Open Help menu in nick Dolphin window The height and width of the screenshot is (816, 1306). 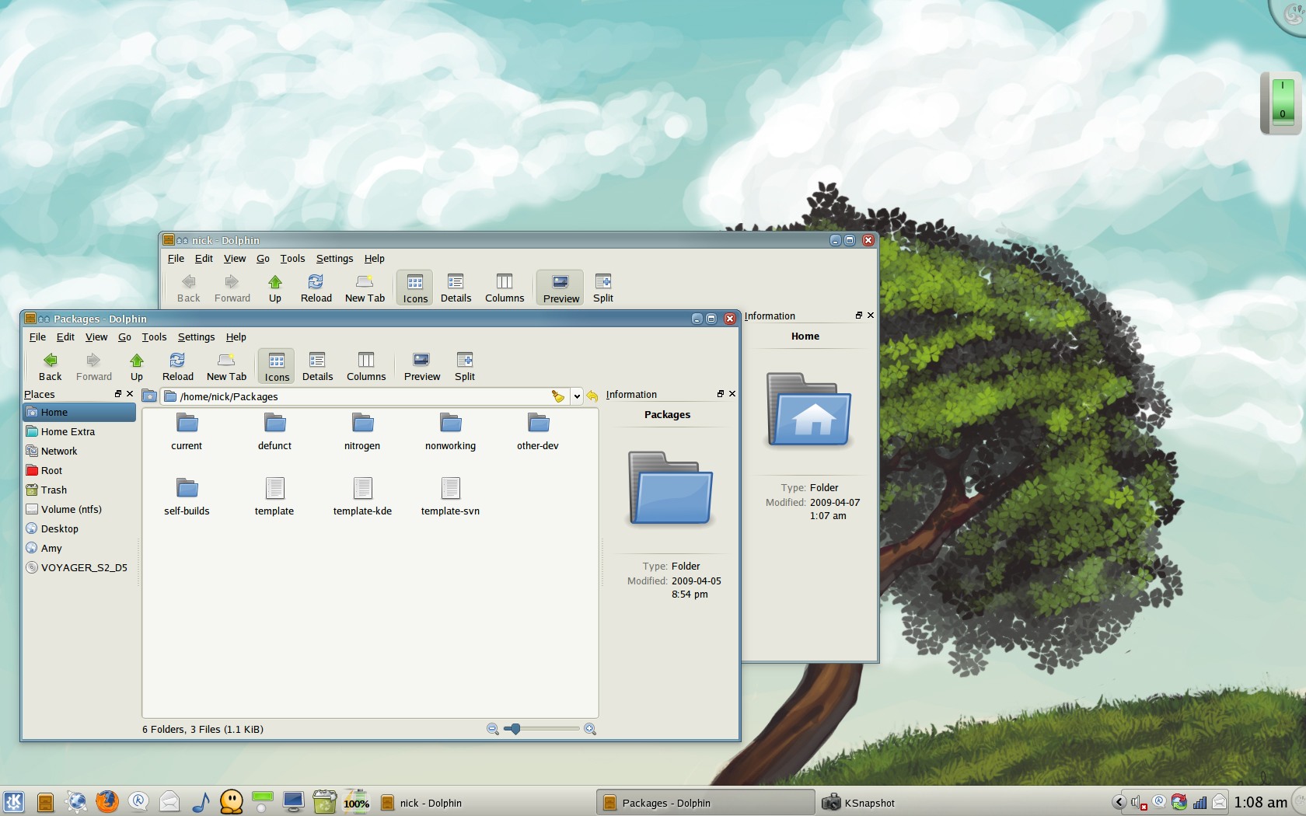pos(374,259)
